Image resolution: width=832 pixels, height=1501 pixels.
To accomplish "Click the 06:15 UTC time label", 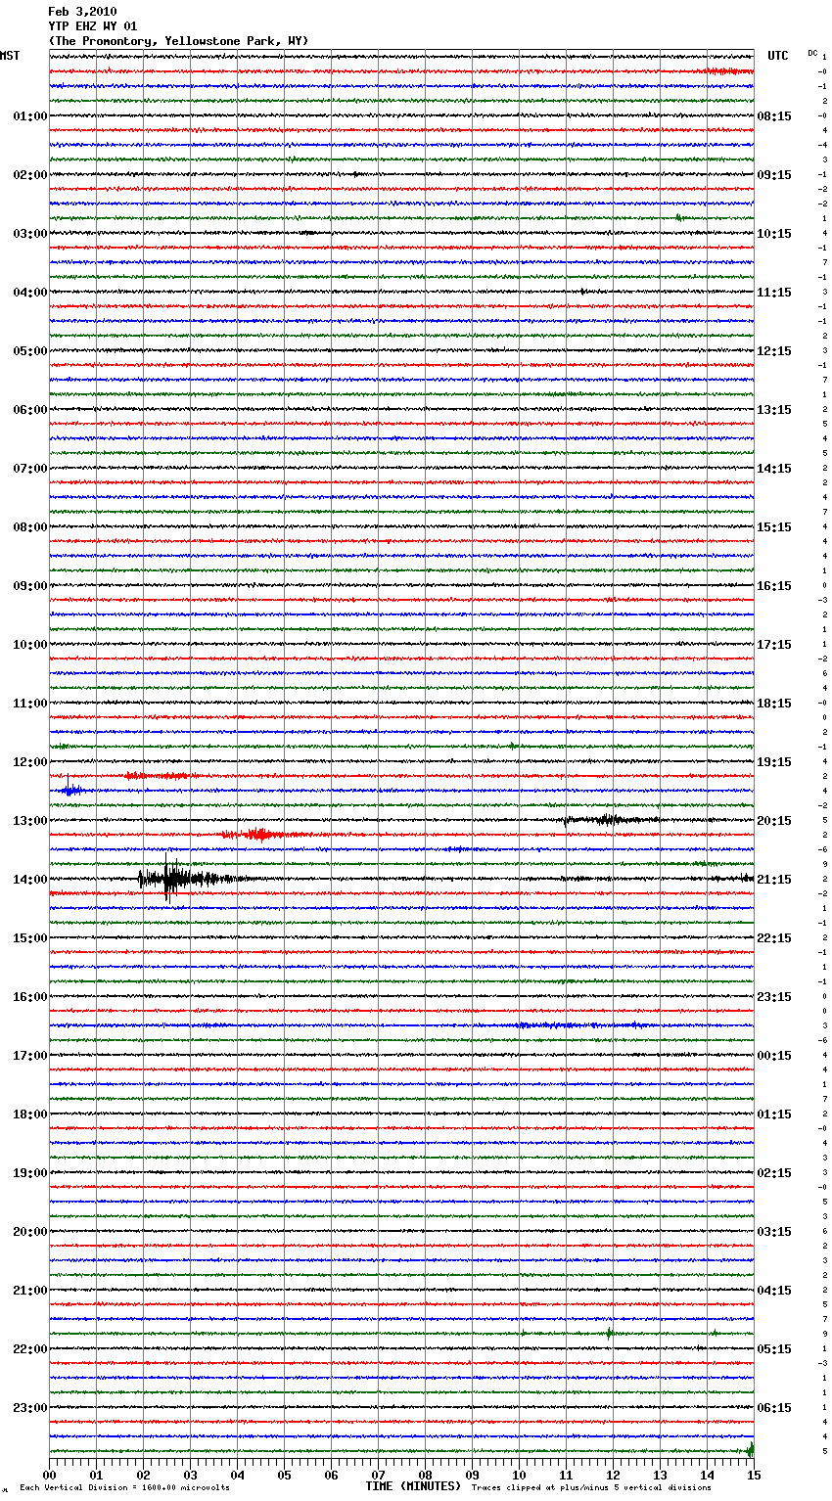I will tap(774, 1408).
